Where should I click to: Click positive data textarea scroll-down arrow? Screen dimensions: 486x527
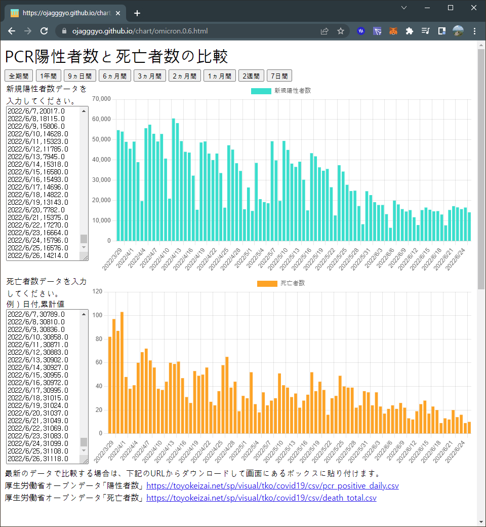[x=84, y=247]
